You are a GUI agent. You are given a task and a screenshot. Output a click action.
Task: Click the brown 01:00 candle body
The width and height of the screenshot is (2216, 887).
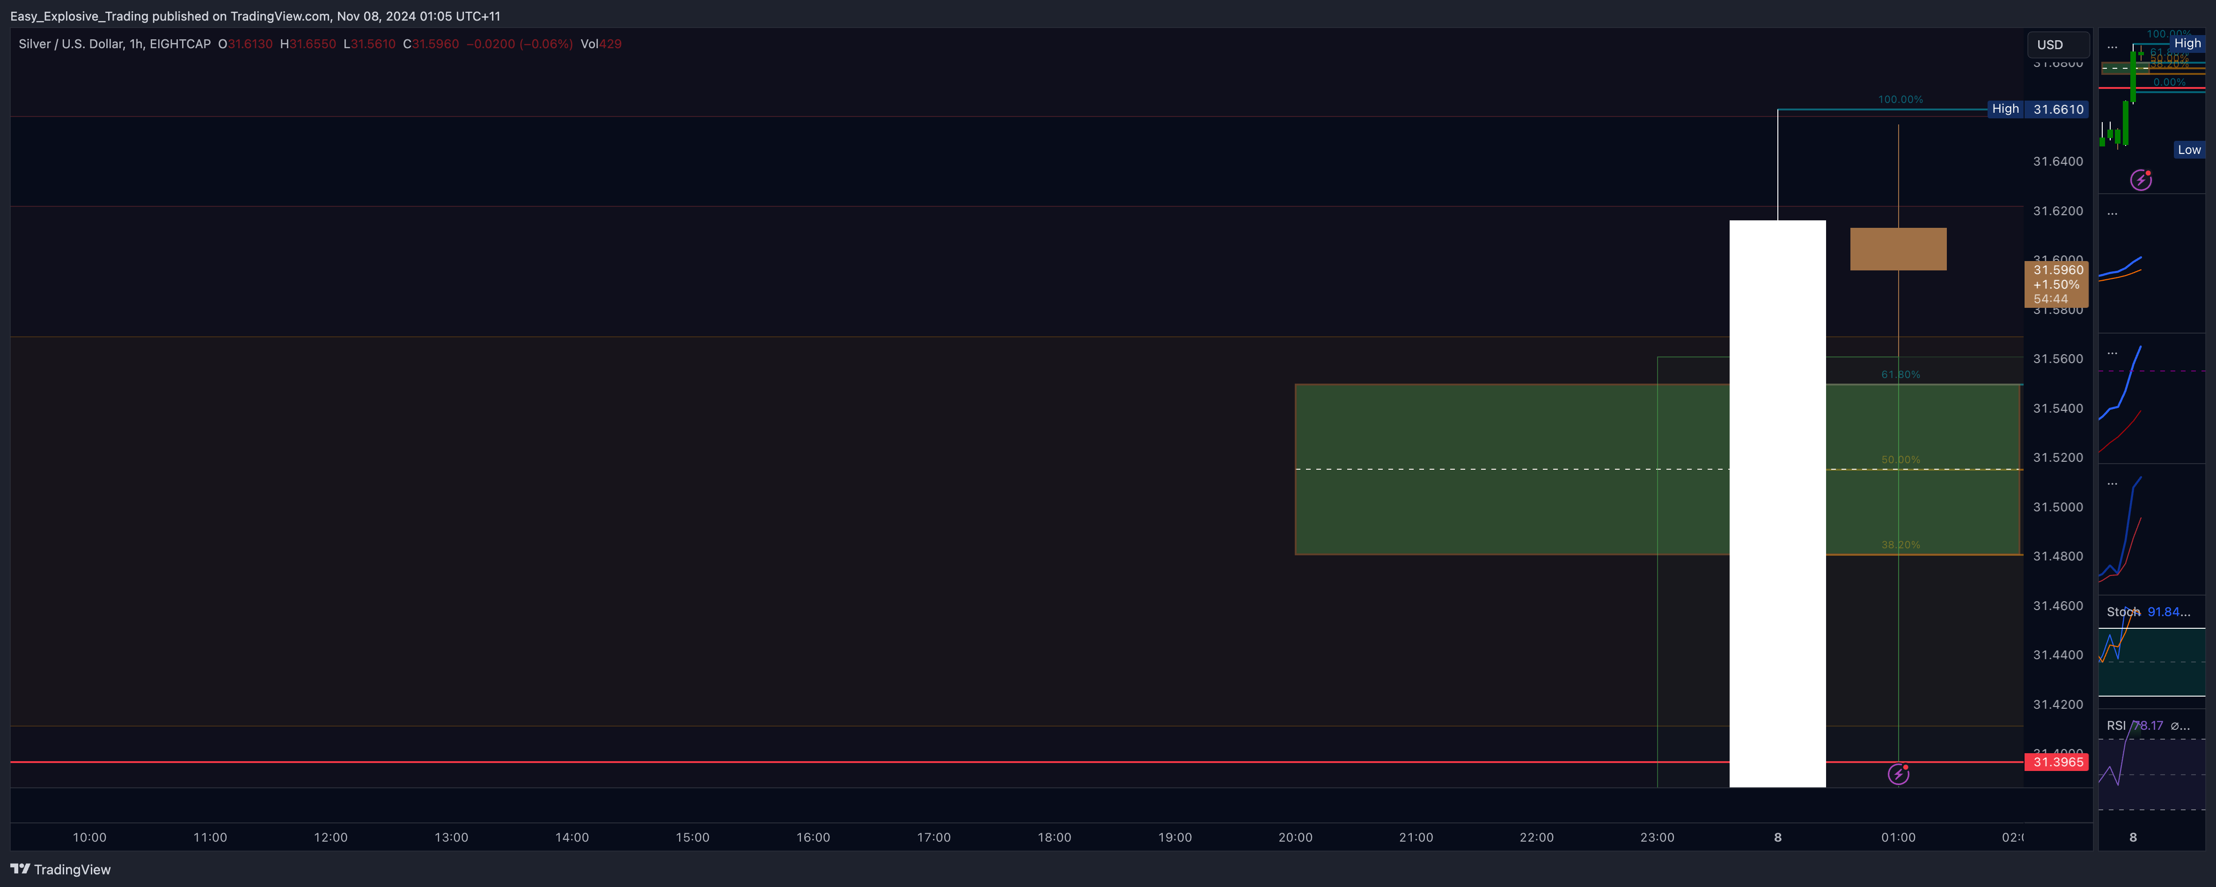click(1899, 249)
